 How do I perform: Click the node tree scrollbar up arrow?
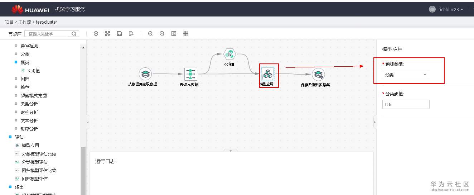[x=83, y=48]
